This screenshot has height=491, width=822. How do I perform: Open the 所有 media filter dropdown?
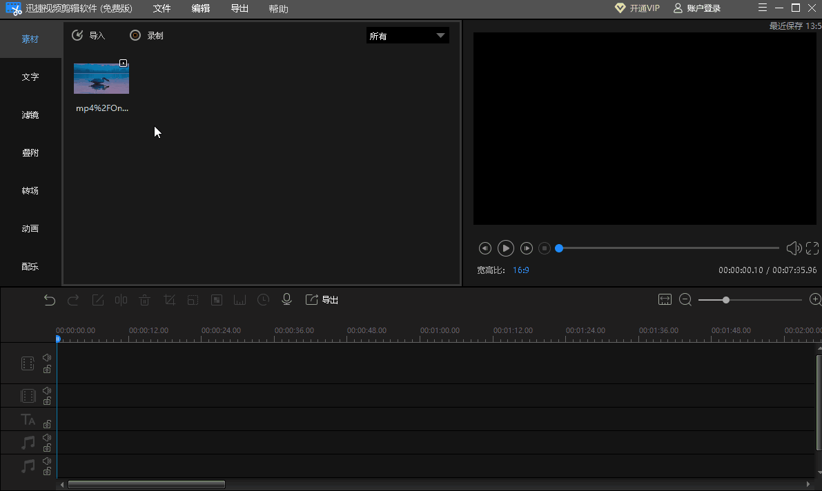[407, 36]
